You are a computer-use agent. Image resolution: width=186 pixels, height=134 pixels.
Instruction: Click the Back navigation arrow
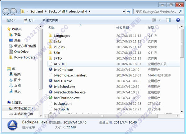pyautogui.click(x=6, y=11)
